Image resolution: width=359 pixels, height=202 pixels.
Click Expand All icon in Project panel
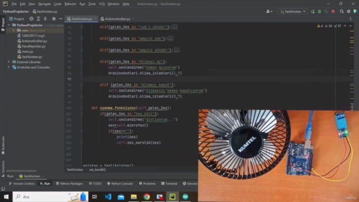(38, 19)
